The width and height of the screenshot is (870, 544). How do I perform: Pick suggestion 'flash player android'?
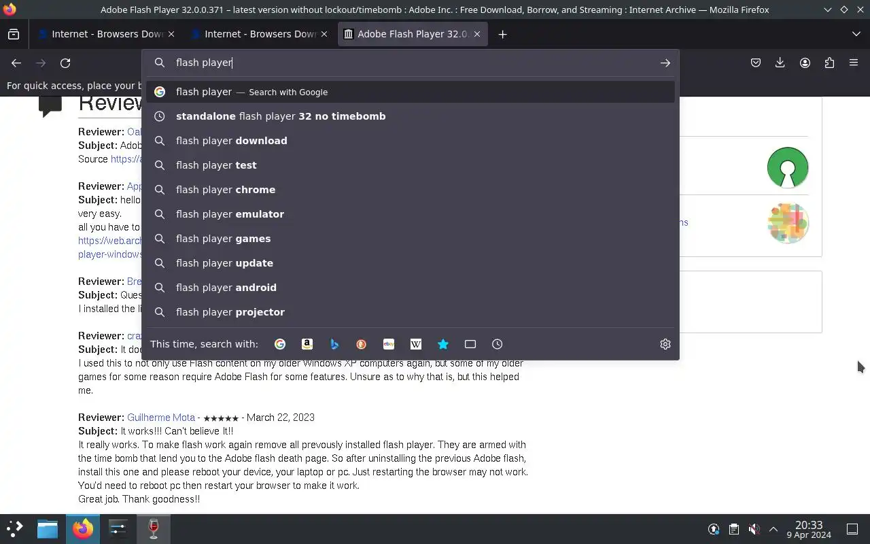[411, 288]
